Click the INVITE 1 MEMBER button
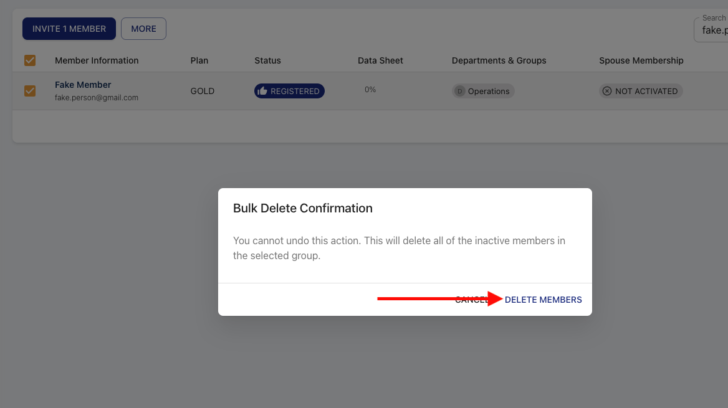The width and height of the screenshot is (728, 408). coord(69,29)
